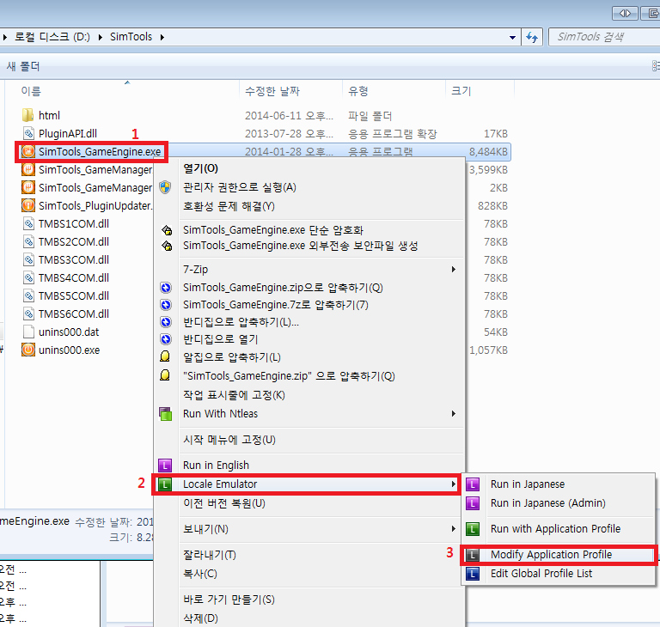The width and height of the screenshot is (660, 627).
Task: Select the TMBS6COM.dll file name
Action: (x=74, y=313)
